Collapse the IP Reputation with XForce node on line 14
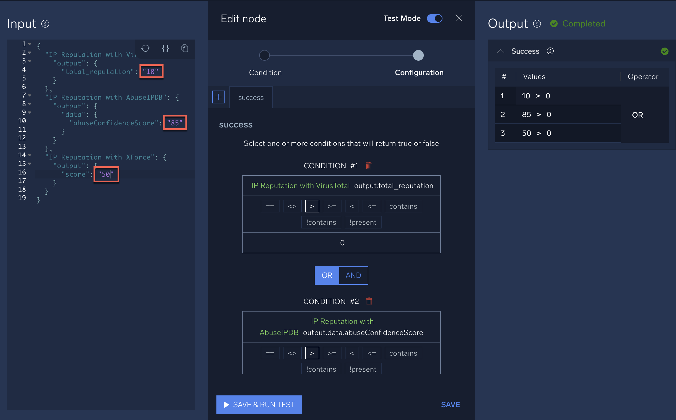 pos(29,155)
